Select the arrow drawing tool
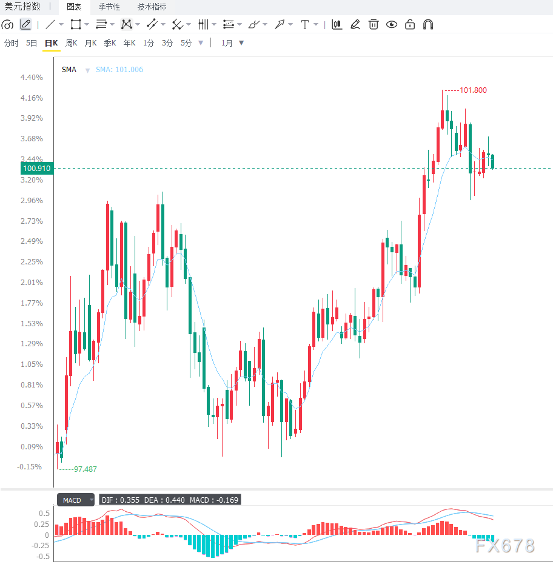Viewport: 553px width, 567px height. click(x=280, y=25)
